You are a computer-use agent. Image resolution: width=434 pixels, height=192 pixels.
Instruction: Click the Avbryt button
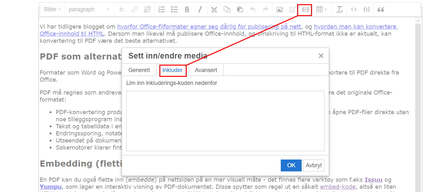click(314, 165)
